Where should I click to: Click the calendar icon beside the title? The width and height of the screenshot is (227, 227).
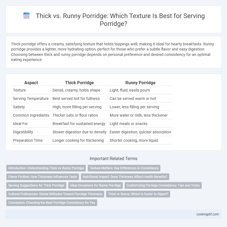[x=26, y=16]
